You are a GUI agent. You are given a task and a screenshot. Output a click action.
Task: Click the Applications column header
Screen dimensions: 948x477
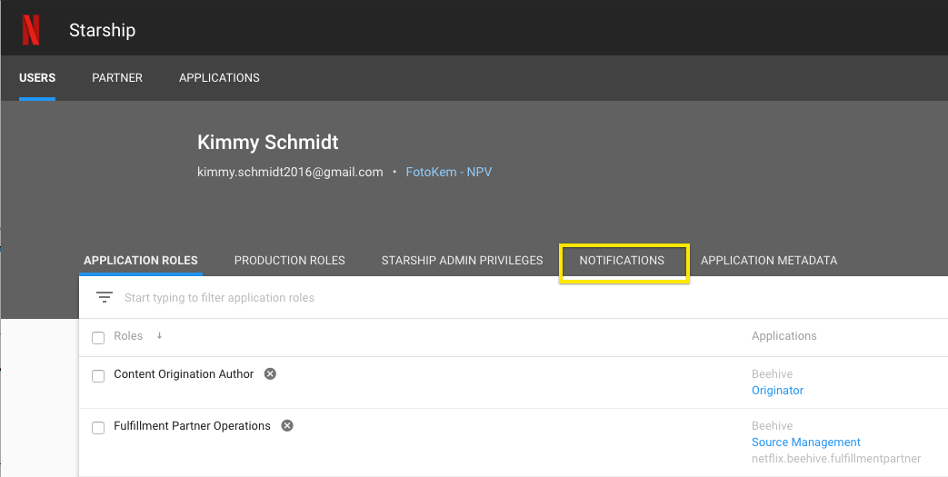pos(784,335)
